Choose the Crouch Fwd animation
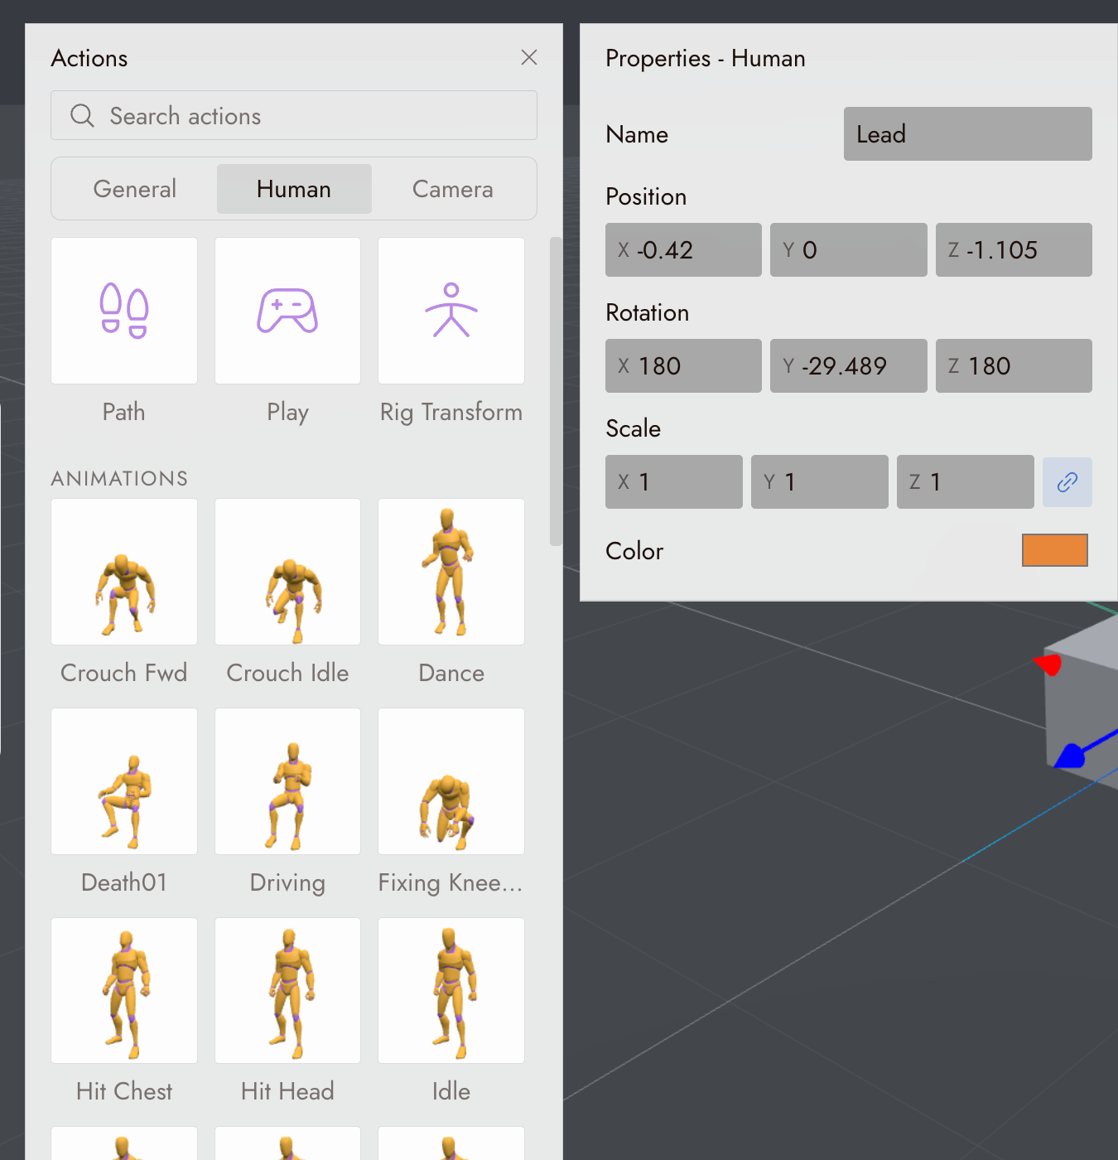The image size is (1118, 1160). (x=124, y=572)
